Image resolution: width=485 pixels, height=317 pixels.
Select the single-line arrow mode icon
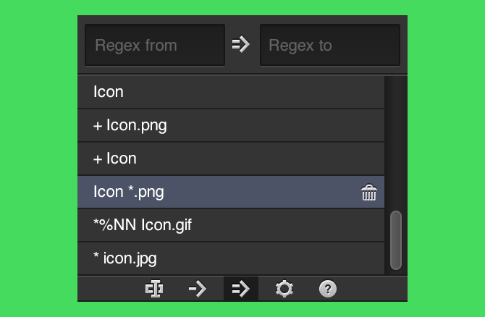[197, 289]
